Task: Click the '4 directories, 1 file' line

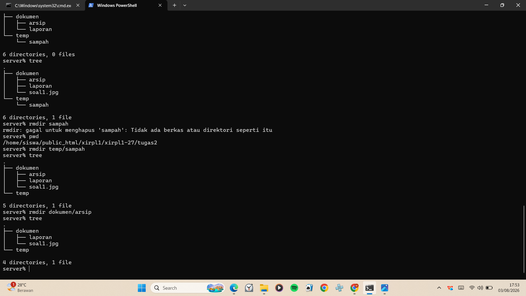Action: [x=37, y=263]
